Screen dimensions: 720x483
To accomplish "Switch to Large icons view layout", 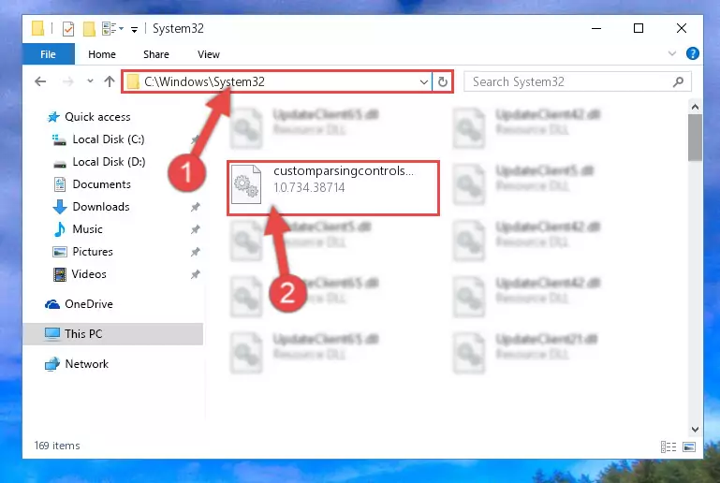I will tap(689, 446).
